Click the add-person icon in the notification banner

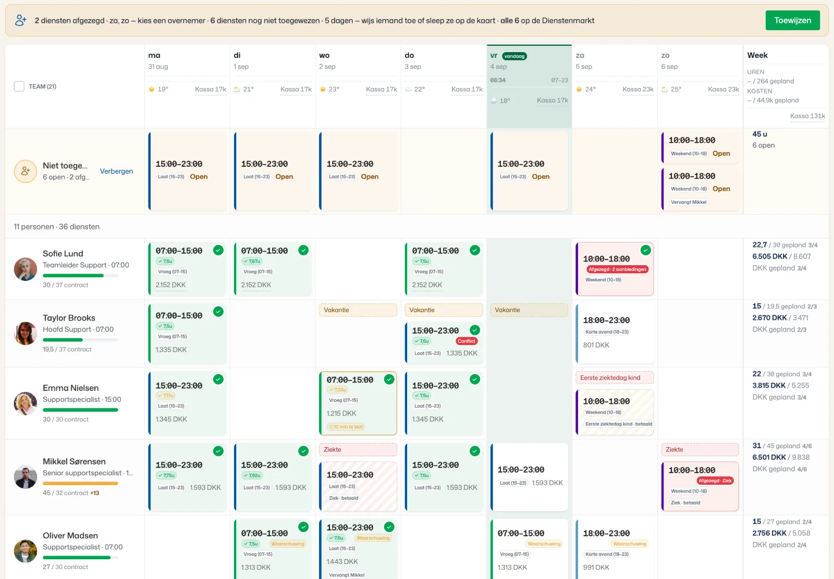point(21,20)
